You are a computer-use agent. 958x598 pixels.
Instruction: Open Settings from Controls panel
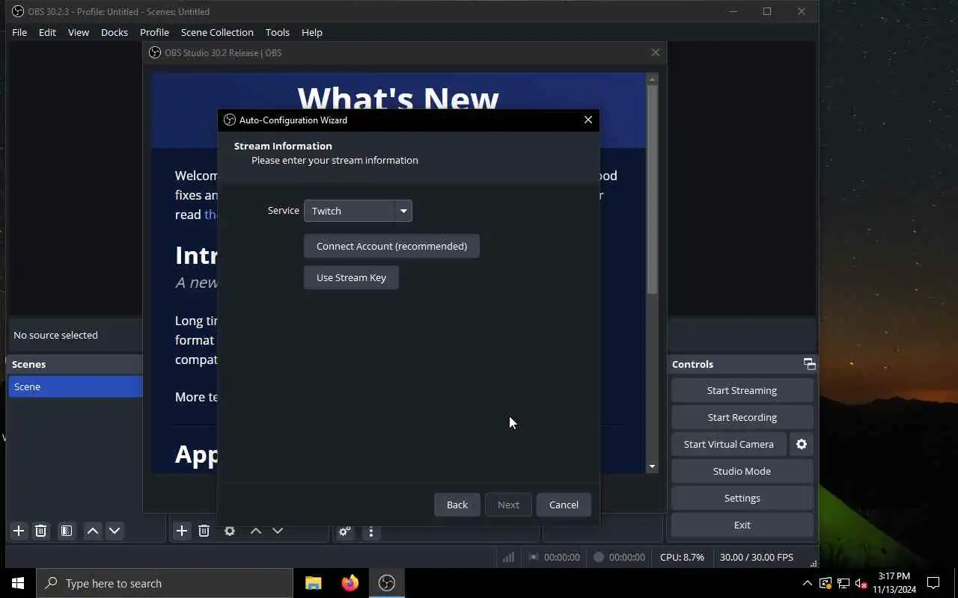[742, 498]
